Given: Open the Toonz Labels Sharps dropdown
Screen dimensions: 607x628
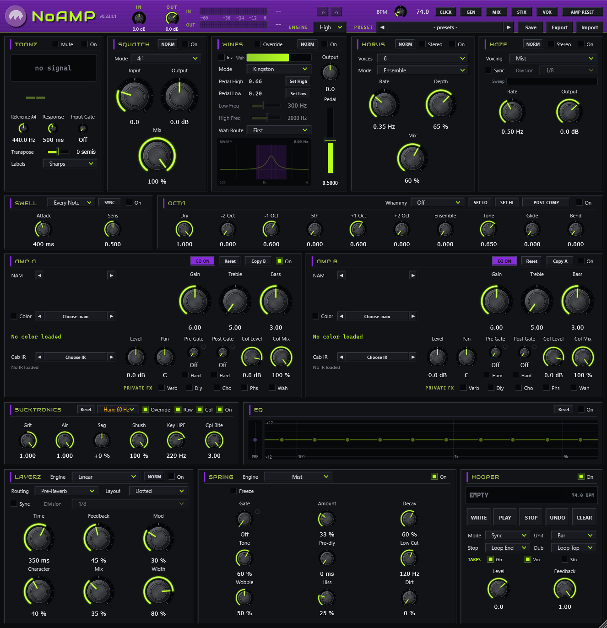Looking at the screenshot, I should [x=70, y=164].
